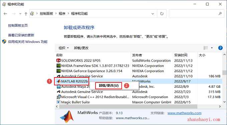
Task: Select Microsoft Visual C++ 2012 Redistributable name
Action: pos(95,97)
